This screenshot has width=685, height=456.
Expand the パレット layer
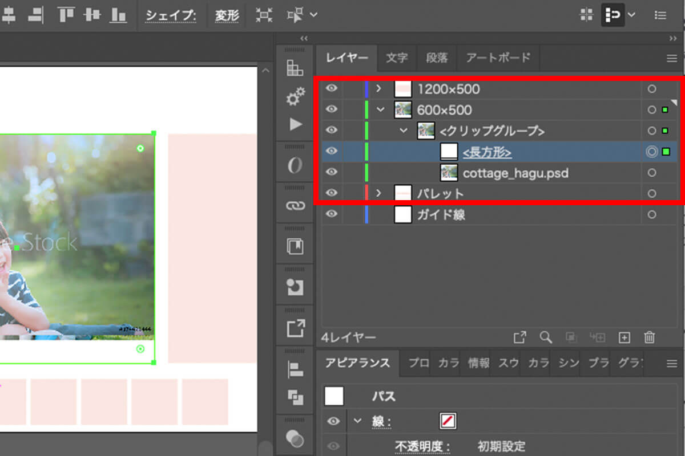[378, 194]
